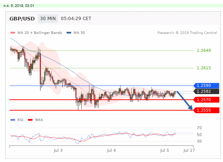The width and height of the screenshot is (223, 162).
Task: Click the 30 MIN timeframe button
Action: (x=48, y=19)
